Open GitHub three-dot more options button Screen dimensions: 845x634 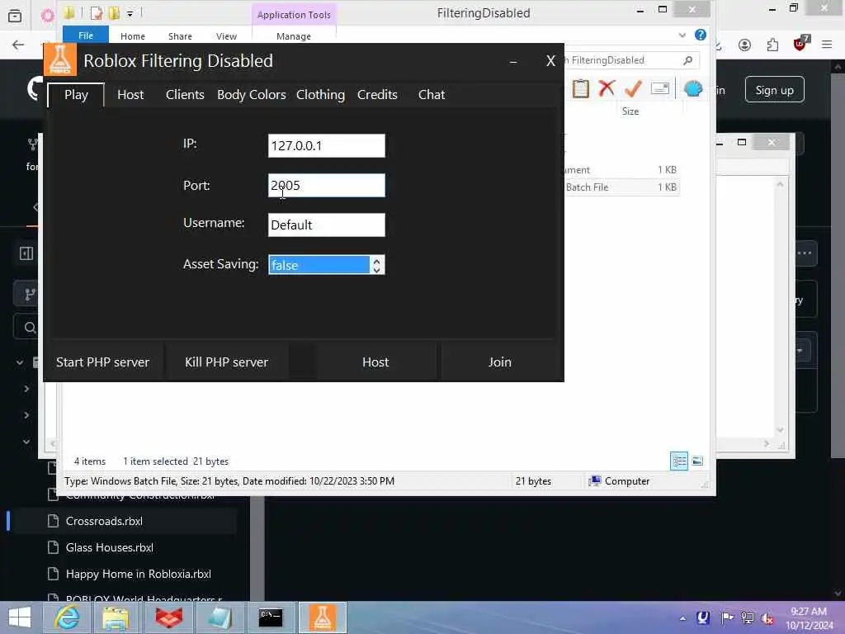805,253
